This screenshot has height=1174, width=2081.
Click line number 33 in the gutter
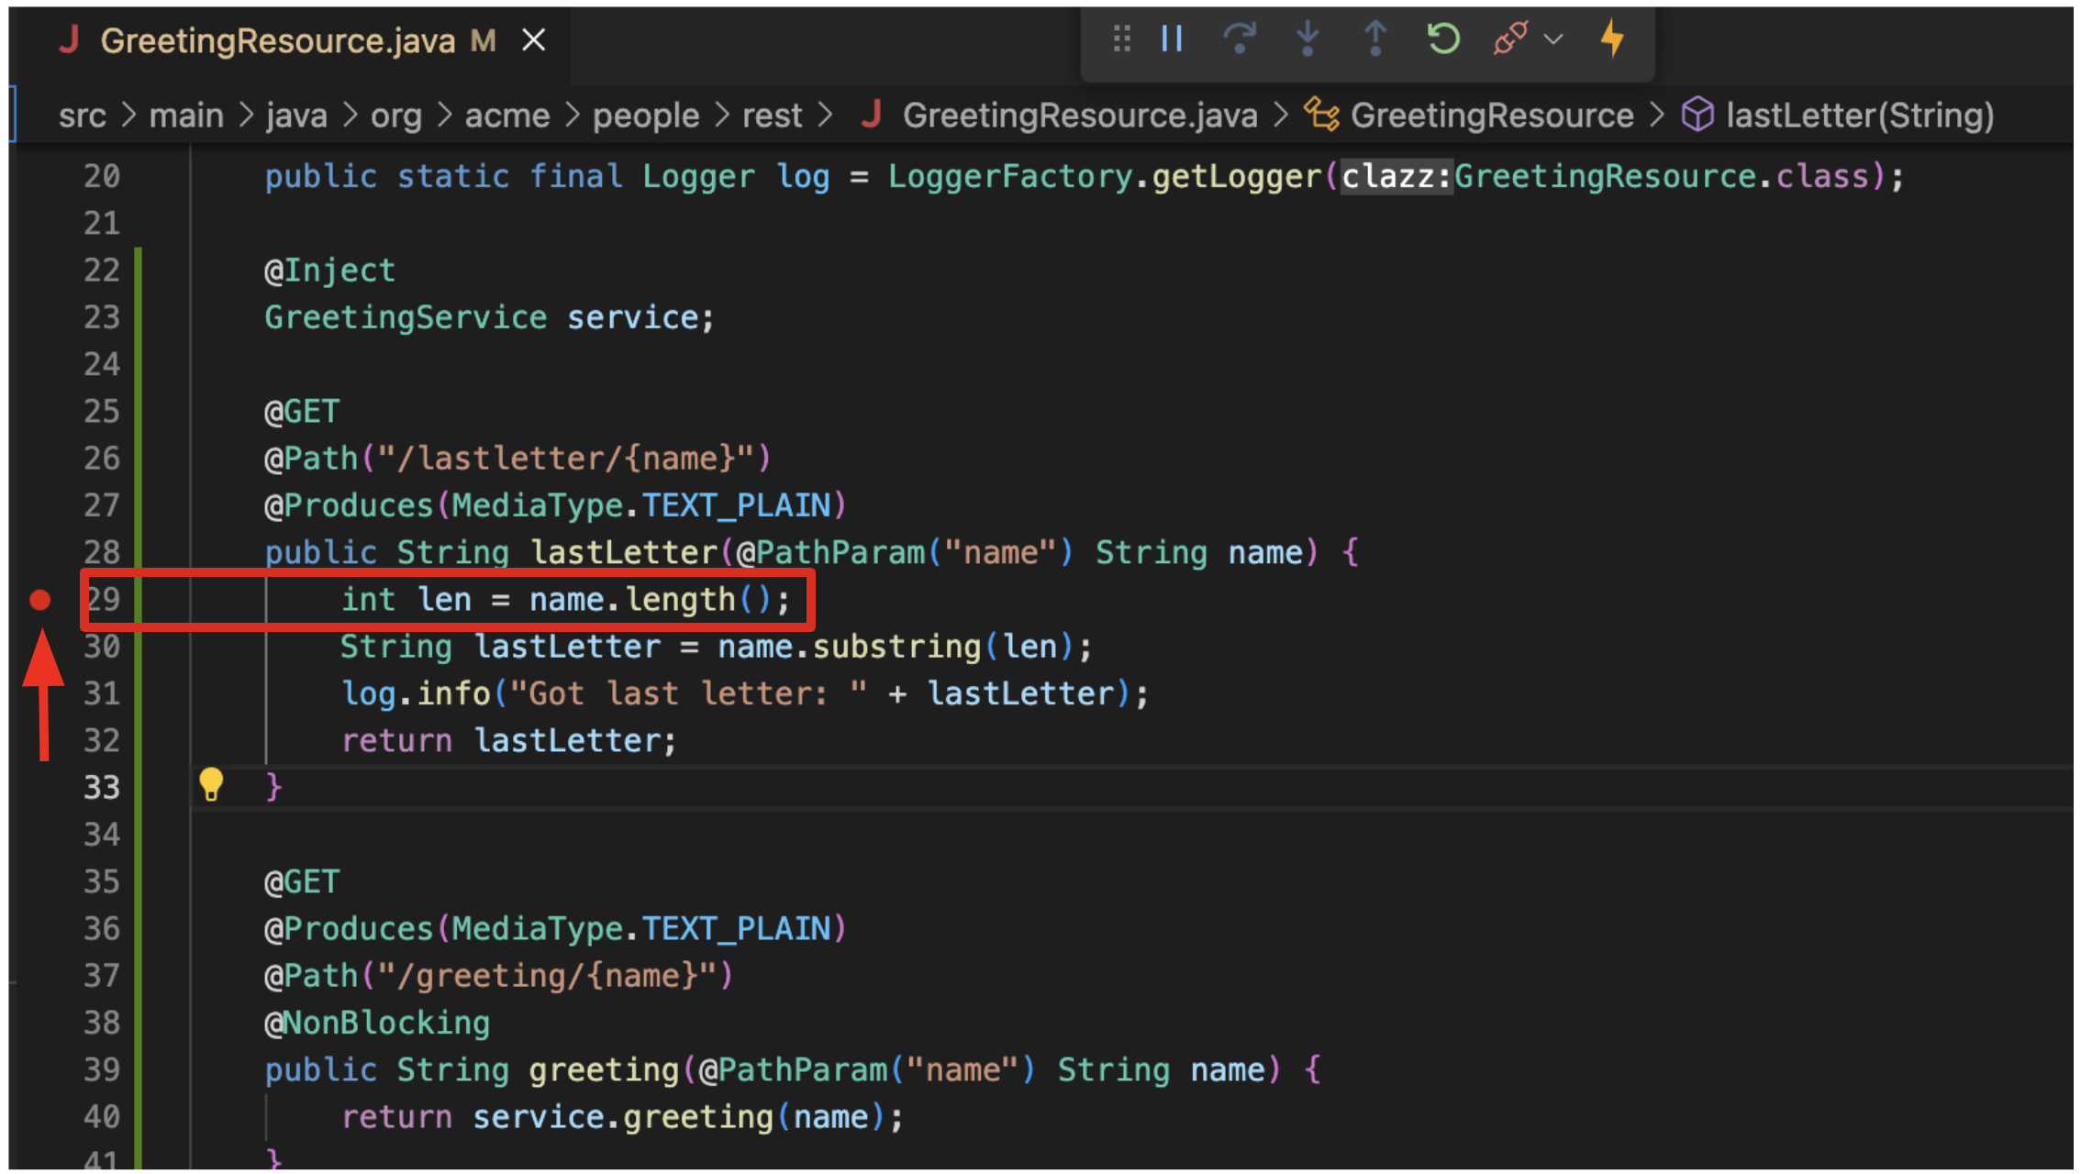point(102,787)
